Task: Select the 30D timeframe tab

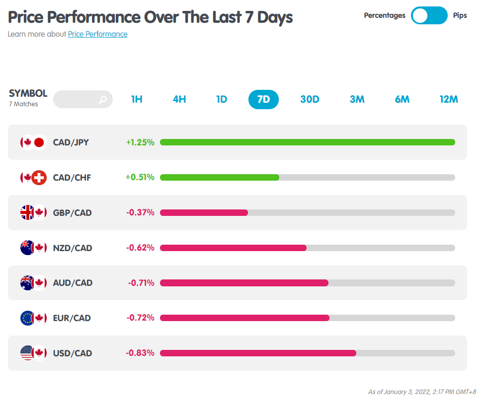Action: point(310,99)
